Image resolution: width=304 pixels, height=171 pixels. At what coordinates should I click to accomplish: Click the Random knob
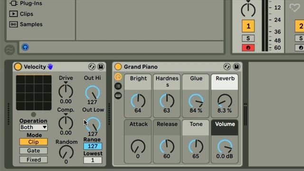tap(66, 152)
